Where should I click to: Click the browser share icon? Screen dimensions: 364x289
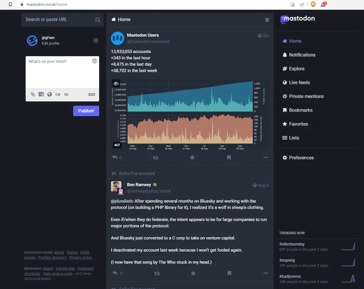tap(302, 4)
